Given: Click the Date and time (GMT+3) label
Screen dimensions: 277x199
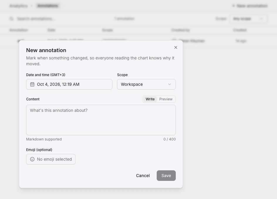Looking at the screenshot, I should 45,75.
